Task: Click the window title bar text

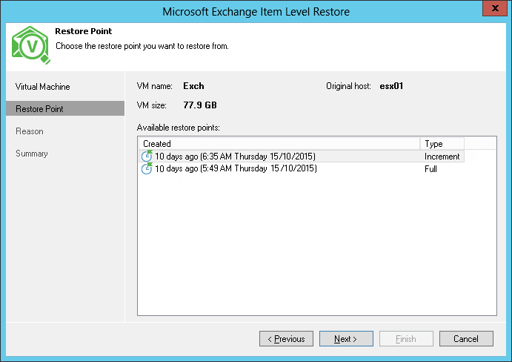Action: [x=256, y=12]
